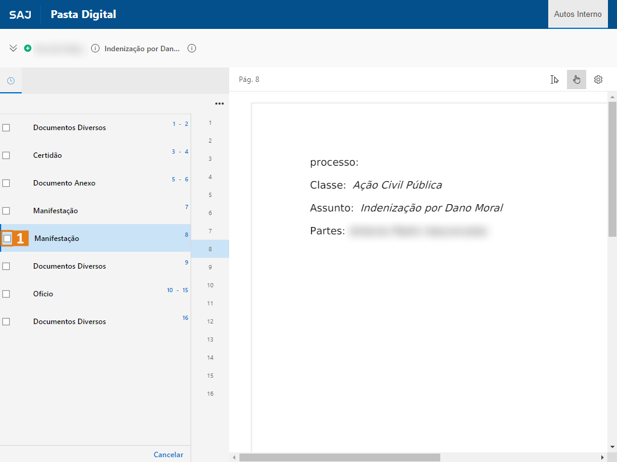Go to page 4 in page list
This screenshot has width=617, height=462.
click(x=210, y=176)
